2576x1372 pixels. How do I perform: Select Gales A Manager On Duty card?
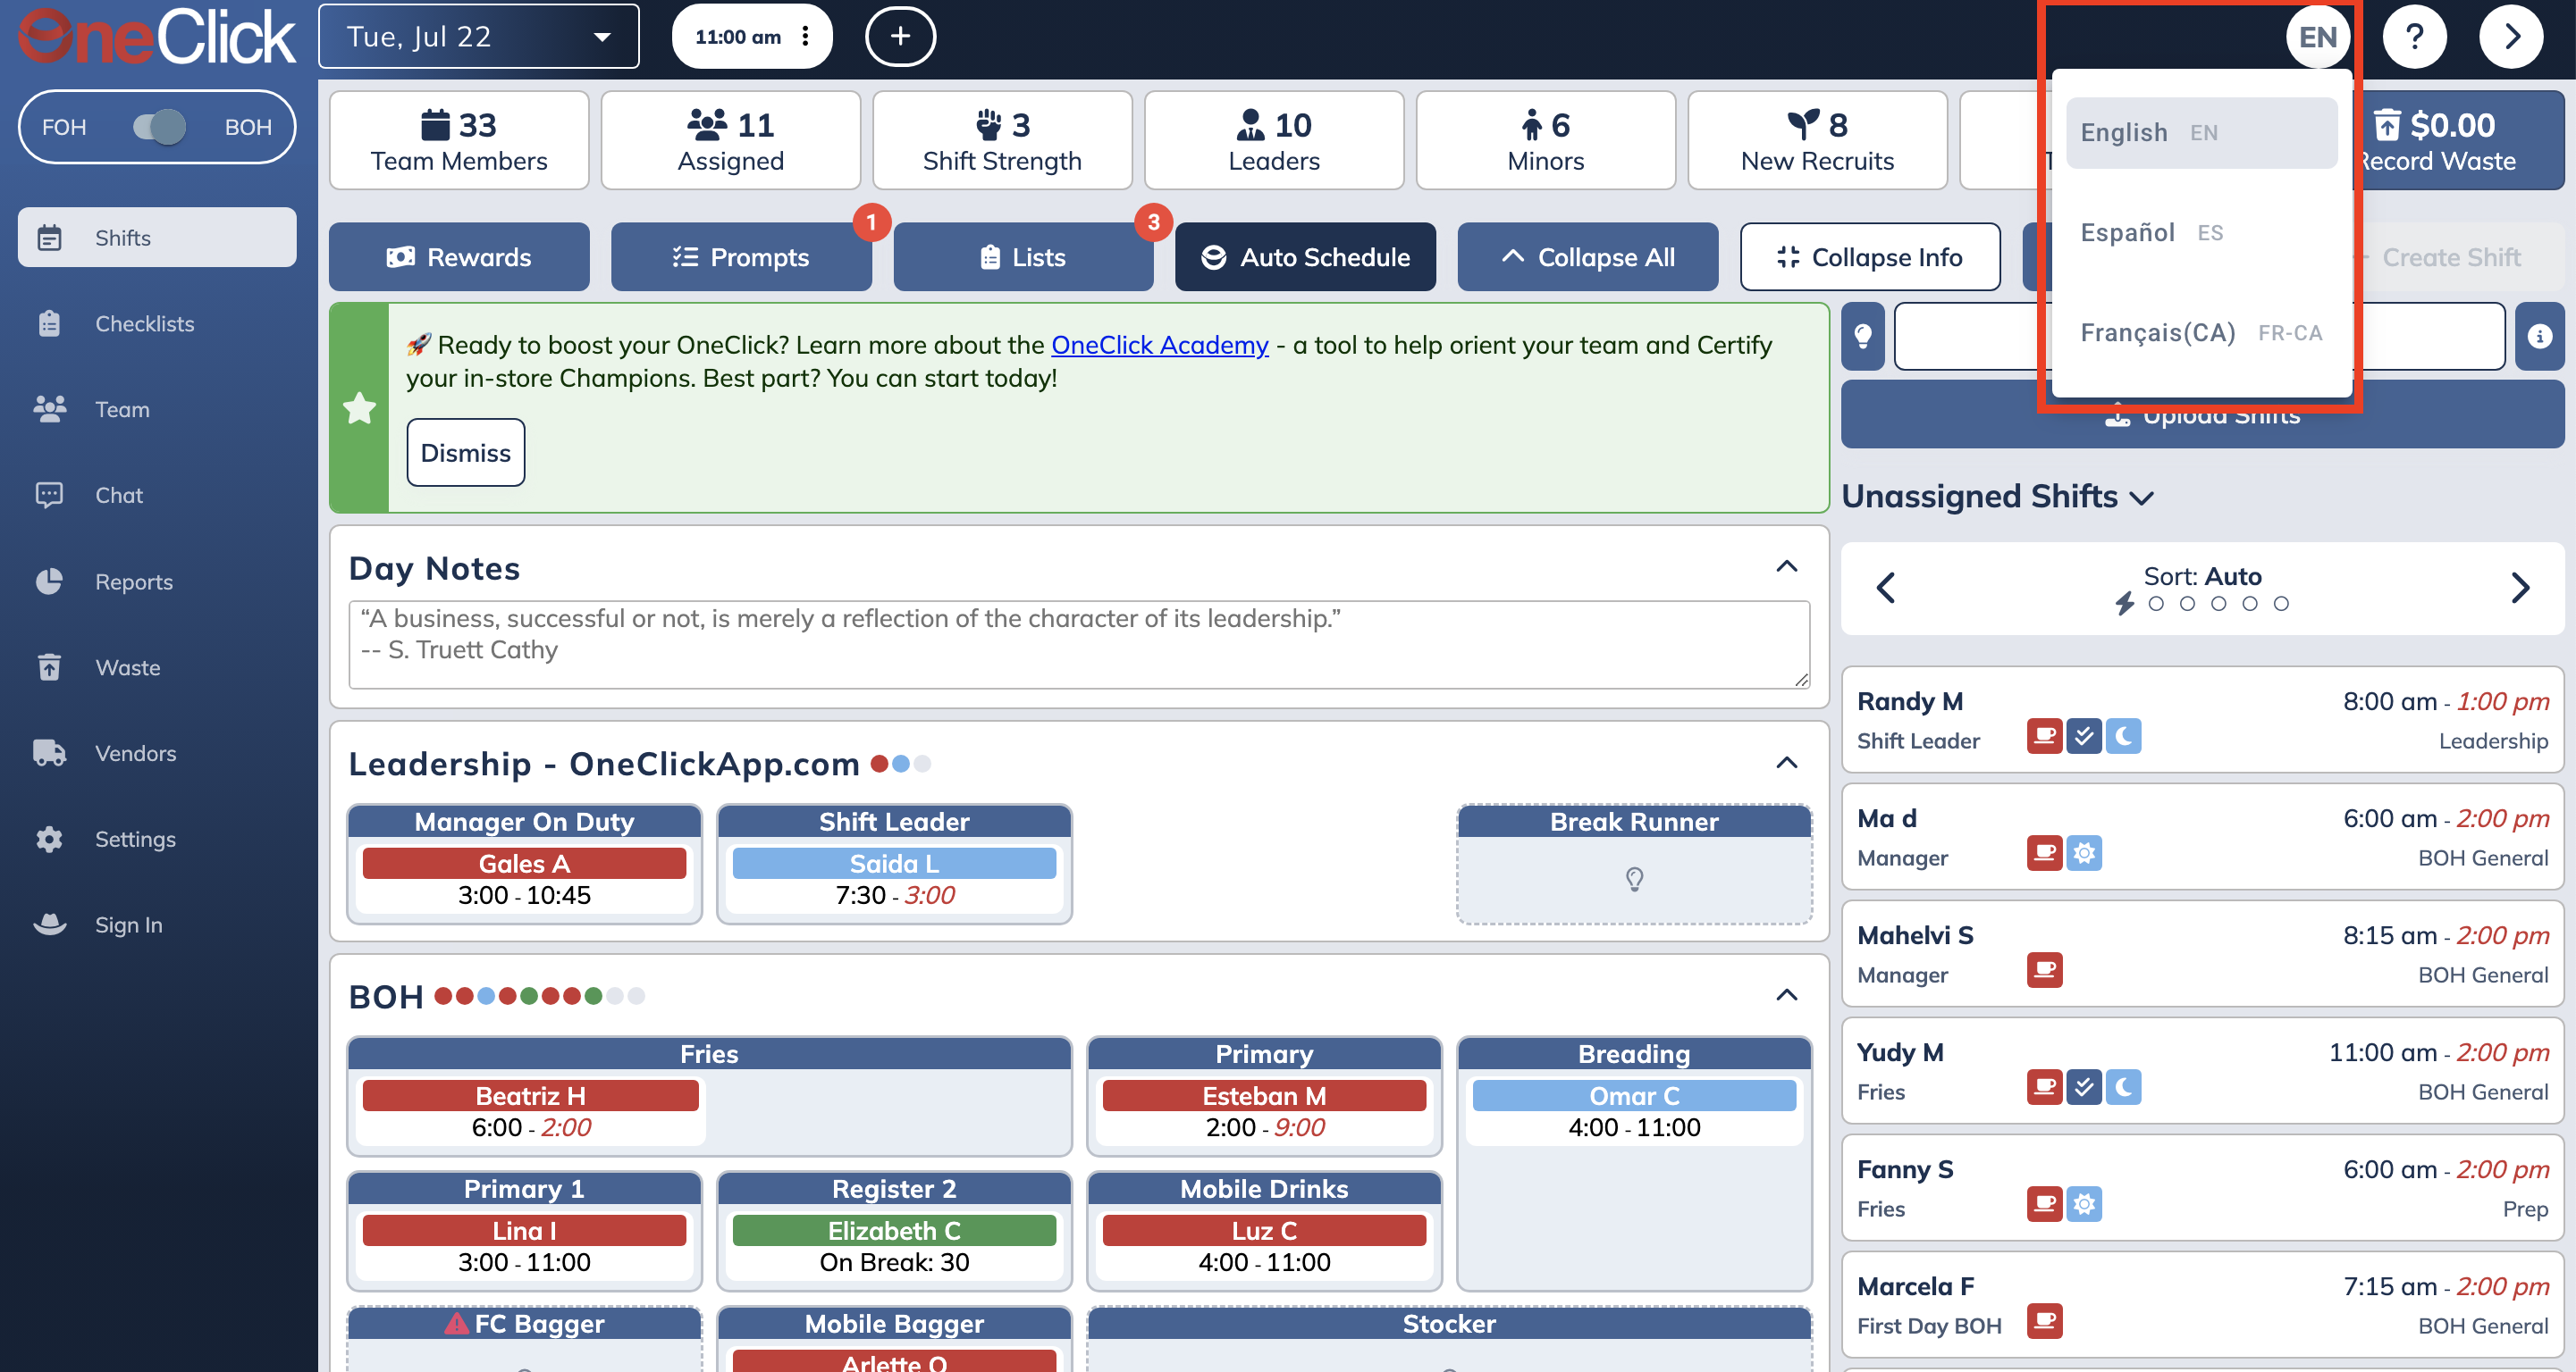point(524,879)
